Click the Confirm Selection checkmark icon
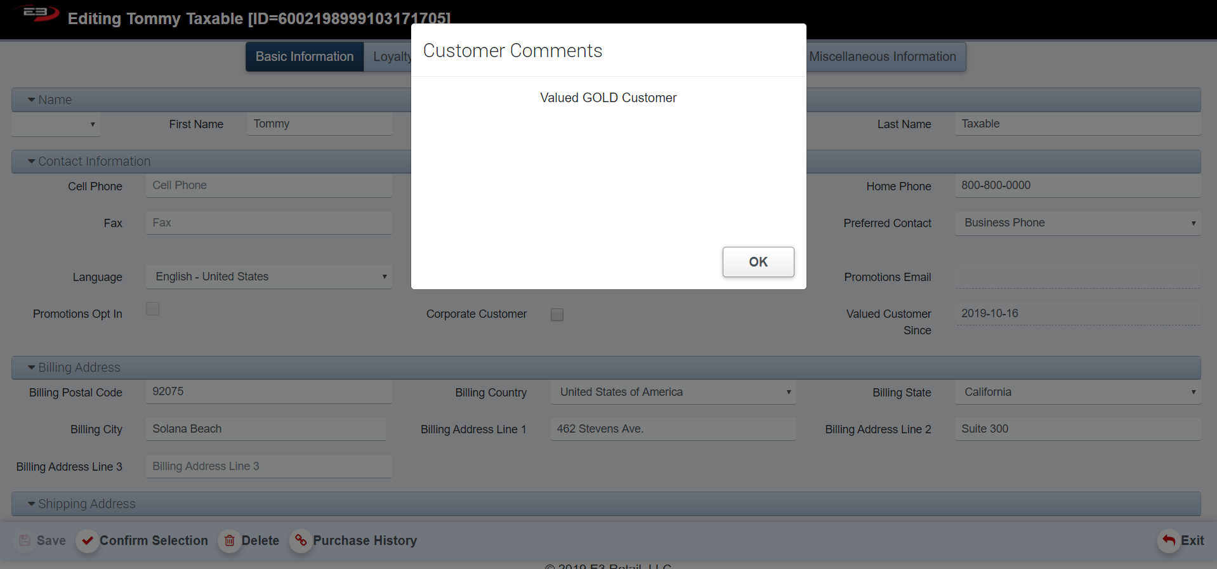 [88, 540]
